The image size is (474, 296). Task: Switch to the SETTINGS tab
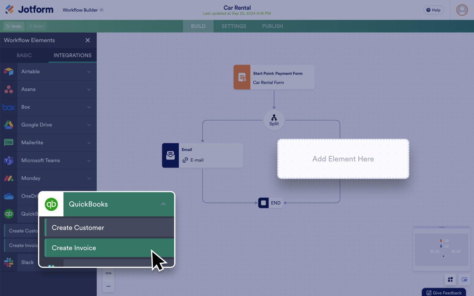(x=234, y=26)
